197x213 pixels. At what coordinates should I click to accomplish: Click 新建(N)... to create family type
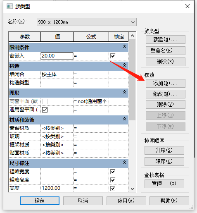[166, 40]
